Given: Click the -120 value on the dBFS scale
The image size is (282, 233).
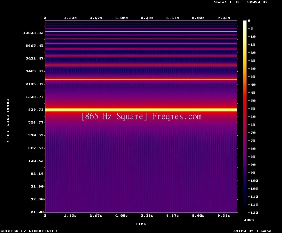Looking at the screenshot, I should [x=253, y=213].
